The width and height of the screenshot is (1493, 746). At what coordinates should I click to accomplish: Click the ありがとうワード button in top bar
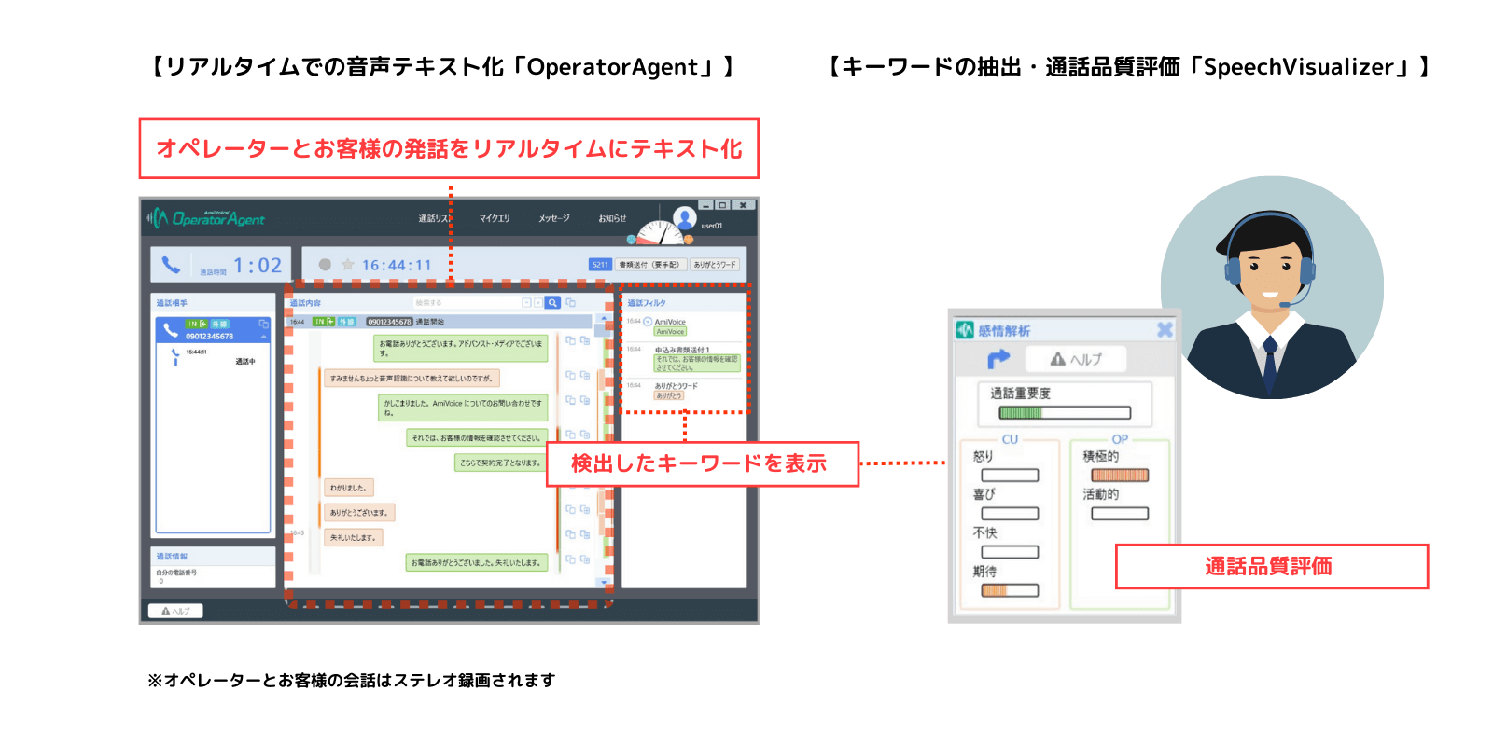coord(715,265)
